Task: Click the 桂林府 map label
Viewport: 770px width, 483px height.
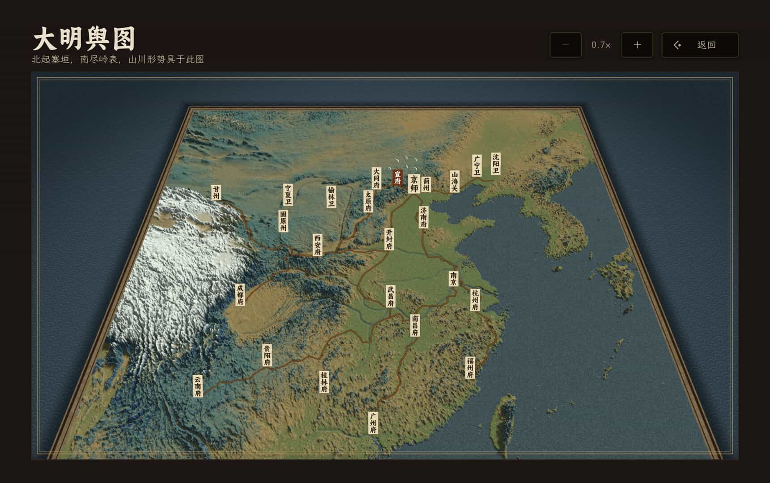Action: [324, 382]
